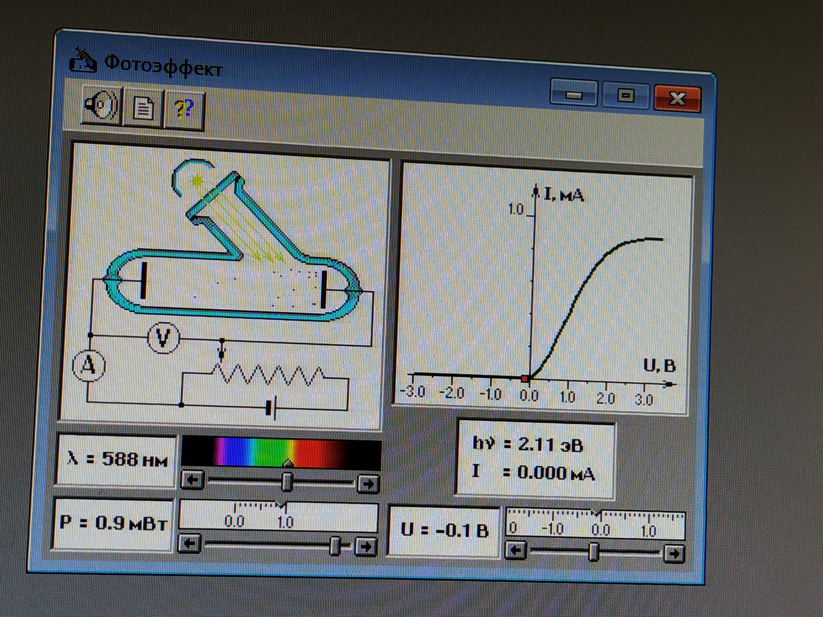Click the wavelength slider thumb

pos(287,482)
